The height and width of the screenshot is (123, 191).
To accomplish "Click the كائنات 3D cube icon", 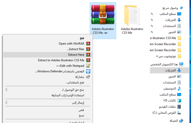I will tap(179, 101).
